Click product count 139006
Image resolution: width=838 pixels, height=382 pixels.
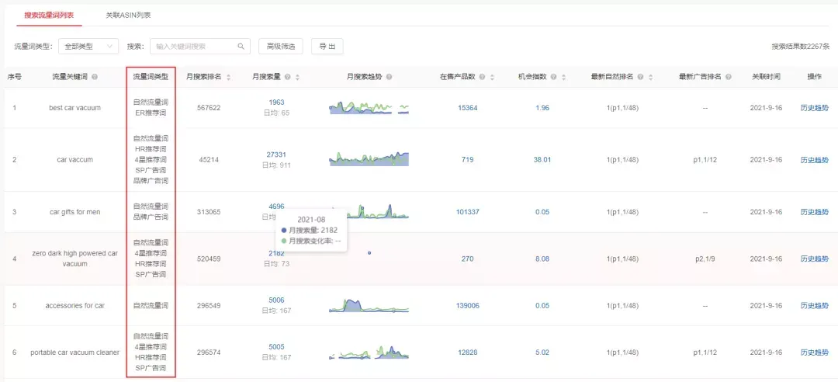point(468,305)
